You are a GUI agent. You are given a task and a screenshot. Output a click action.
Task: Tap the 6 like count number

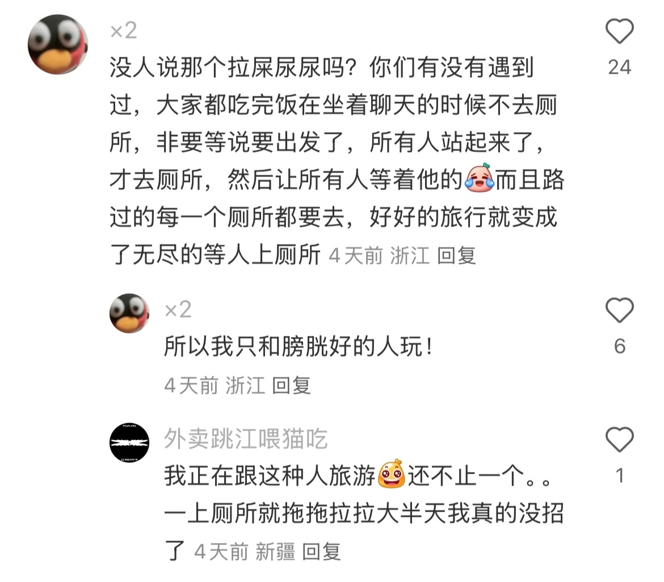(x=620, y=346)
